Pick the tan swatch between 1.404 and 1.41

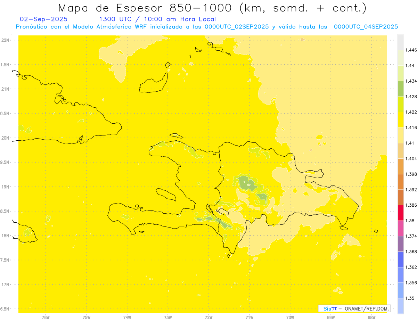(401, 151)
